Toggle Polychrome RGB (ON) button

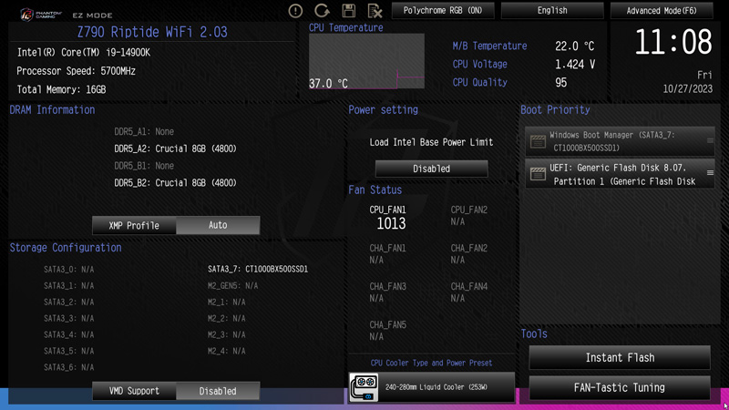pyautogui.click(x=443, y=10)
